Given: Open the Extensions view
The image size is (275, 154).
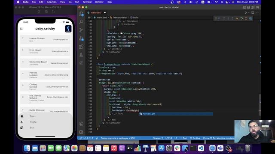Looking at the screenshot, I should point(81,47).
